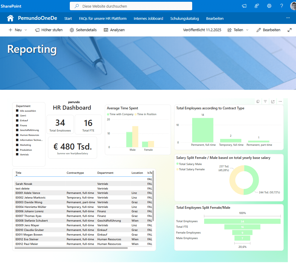Sort table by Title column header
The height and width of the screenshot is (263, 296).
[18, 173]
